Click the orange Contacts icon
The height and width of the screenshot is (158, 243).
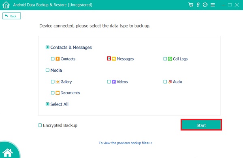click(58, 59)
